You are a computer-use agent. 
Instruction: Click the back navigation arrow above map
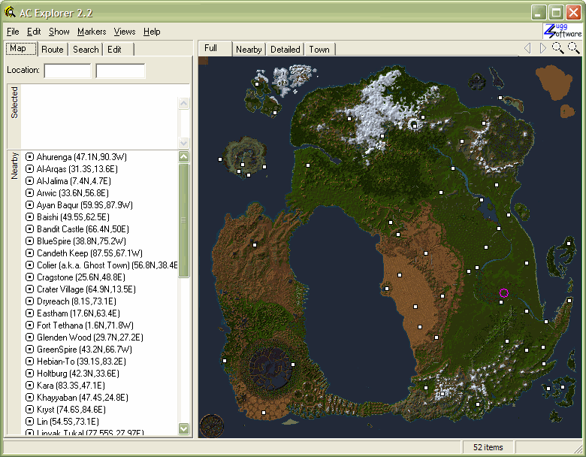tap(527, 48)
